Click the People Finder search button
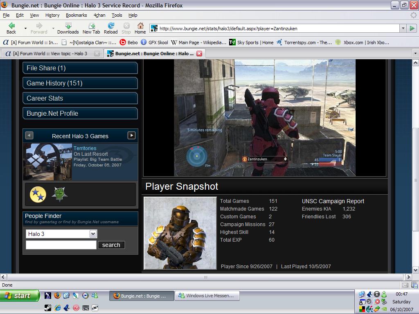The height and width of the screenshot is (314, 419). (x=111, y=245)
